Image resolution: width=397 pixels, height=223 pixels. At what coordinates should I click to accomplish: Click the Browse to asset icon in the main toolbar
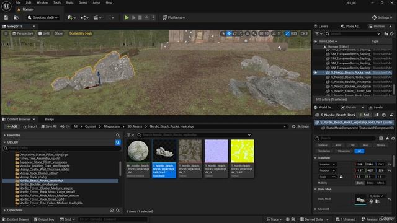(16, 18)
